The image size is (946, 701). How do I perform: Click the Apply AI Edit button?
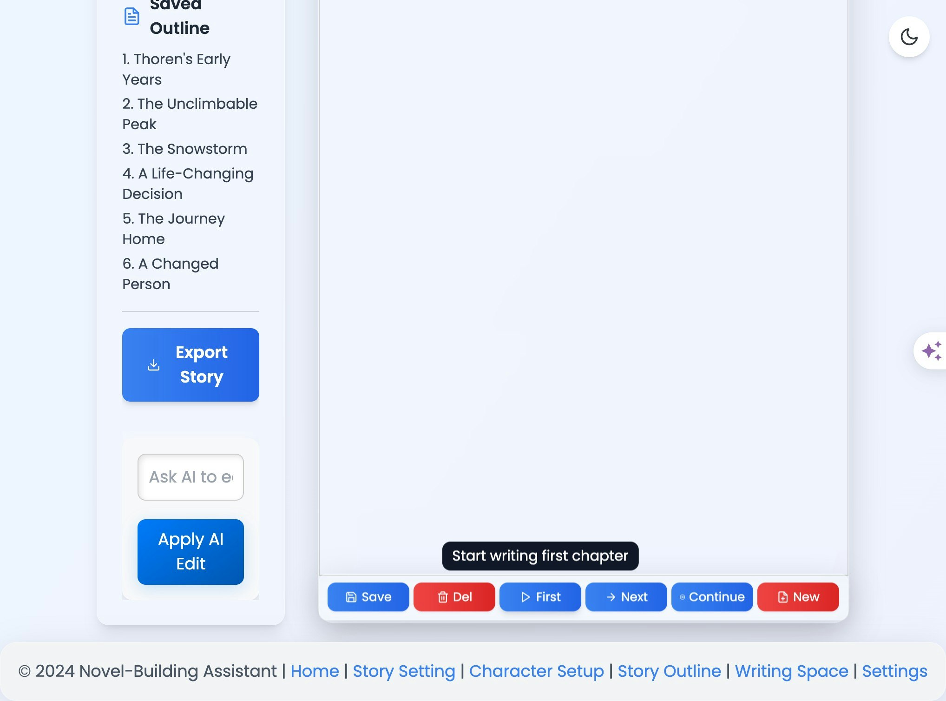(191, 552)
